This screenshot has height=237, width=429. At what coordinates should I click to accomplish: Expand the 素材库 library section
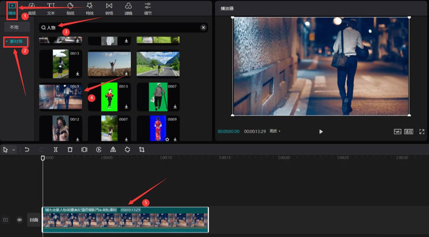click(x=16, y=42)
